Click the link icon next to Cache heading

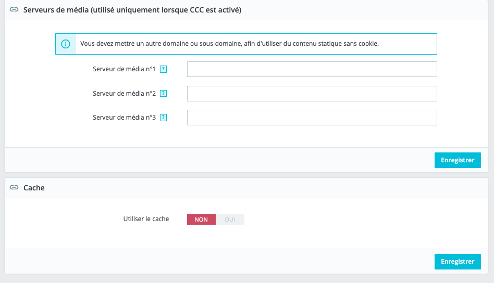(14, 188)
